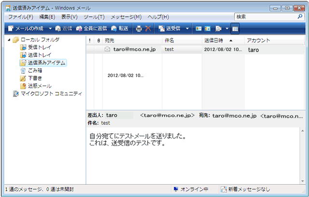Toggle the preview pane layout icon
This screenshot has width=309, height=197.
coord(235,29)
